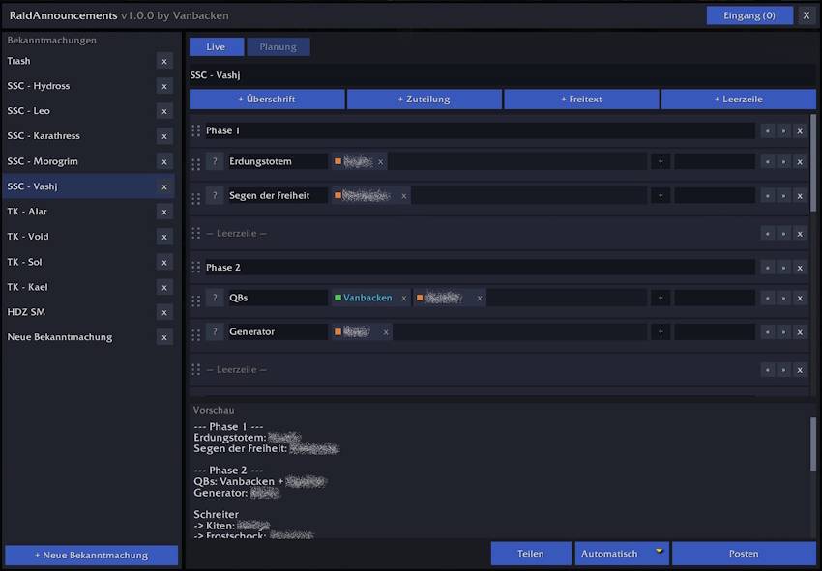
Task: Add a heading via + Überschrift
Action: point(267,99)
